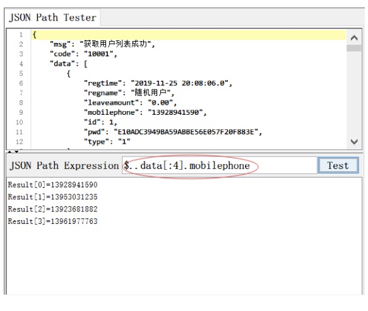Select the "regname" line in the JSON

click(x=129, y=93)
